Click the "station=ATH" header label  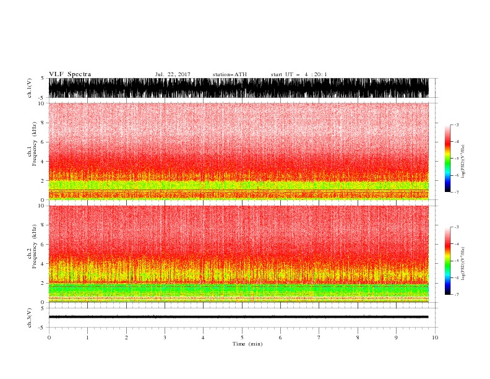230,74
